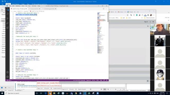
Task: Click monkey avatar participant in Zoom
Action: click(160, 75)
